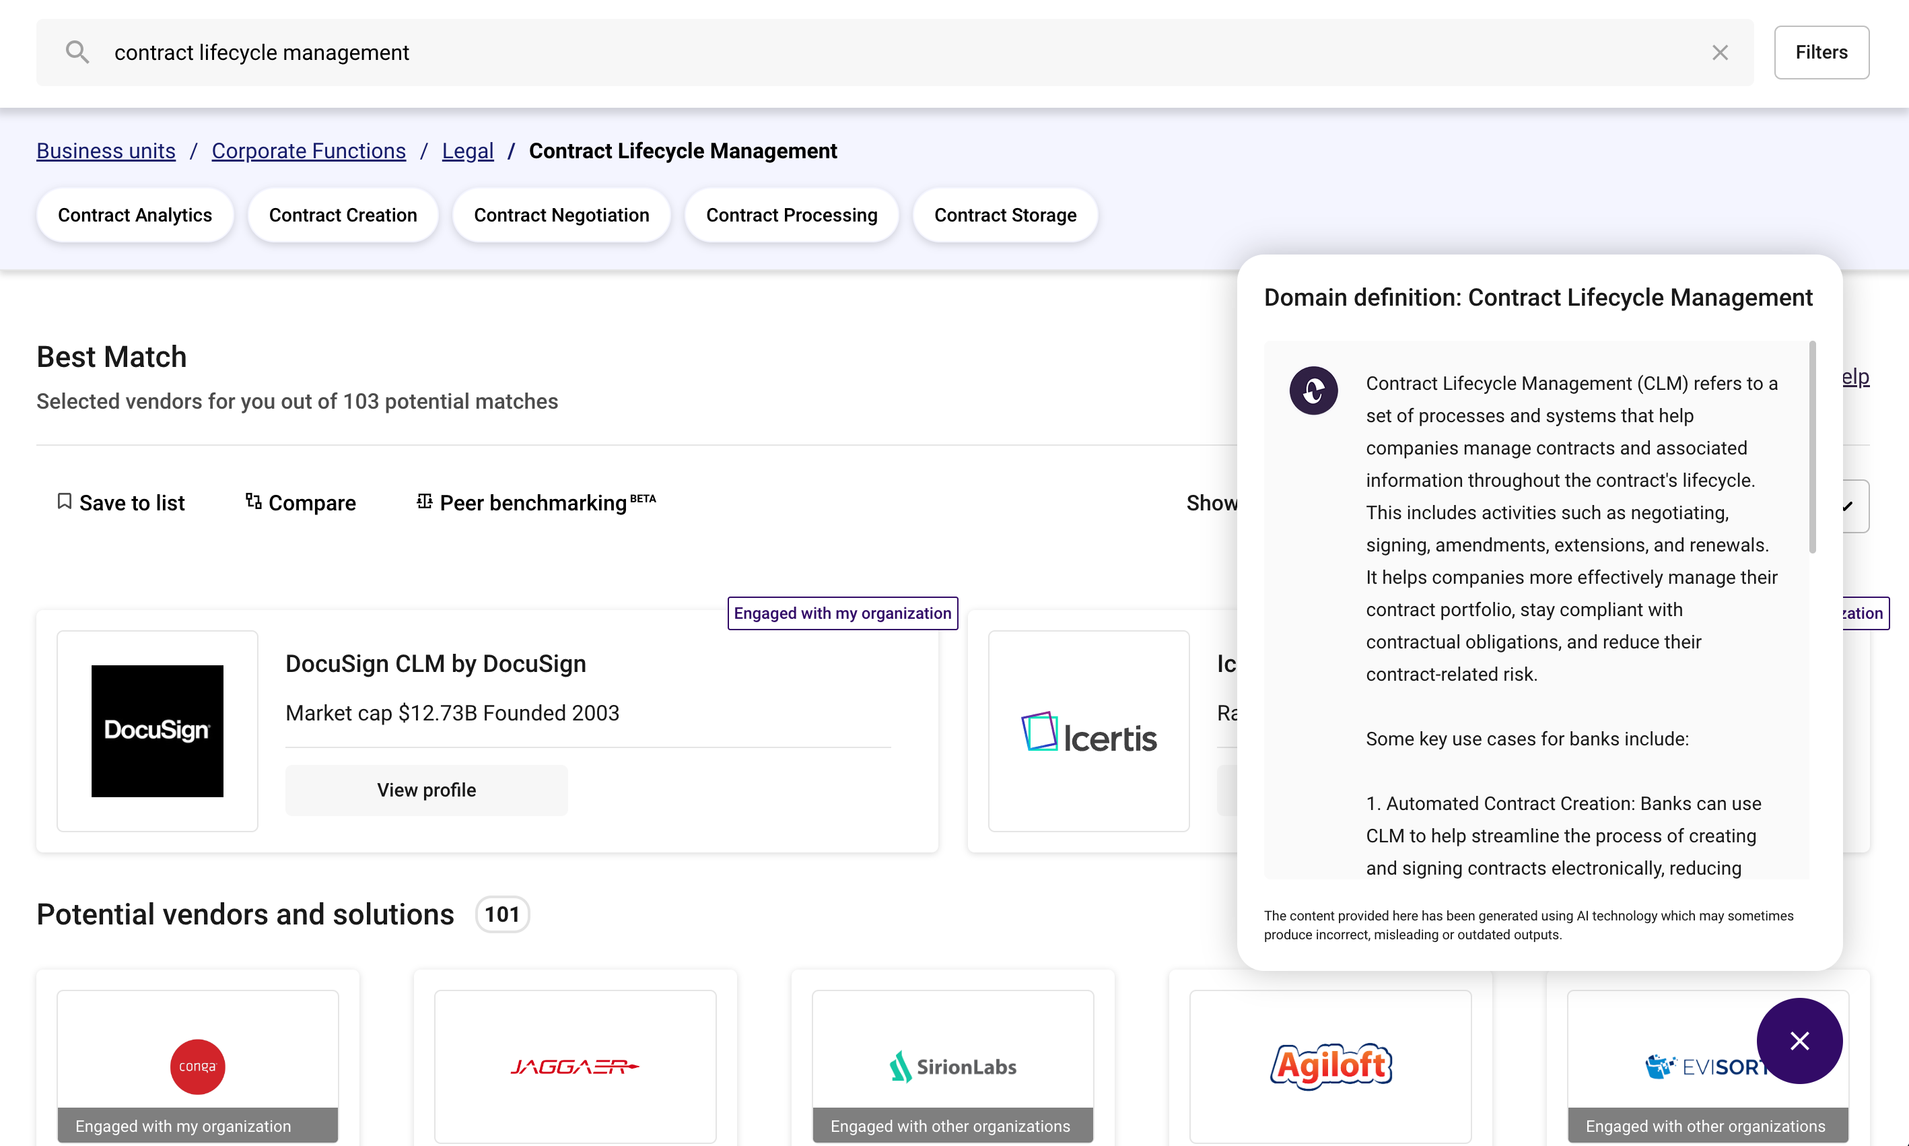Click Contract Lifecycle Management breadcrumb current page
This screenshot has height=1146, width=1909.
pos(683,151)
